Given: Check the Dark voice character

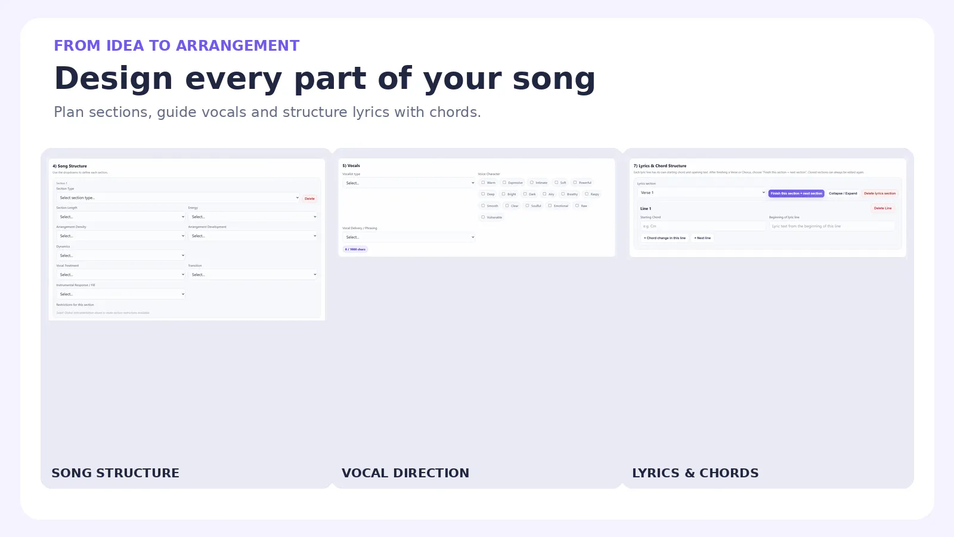Looking at the screenshot, I should [525, 194].
